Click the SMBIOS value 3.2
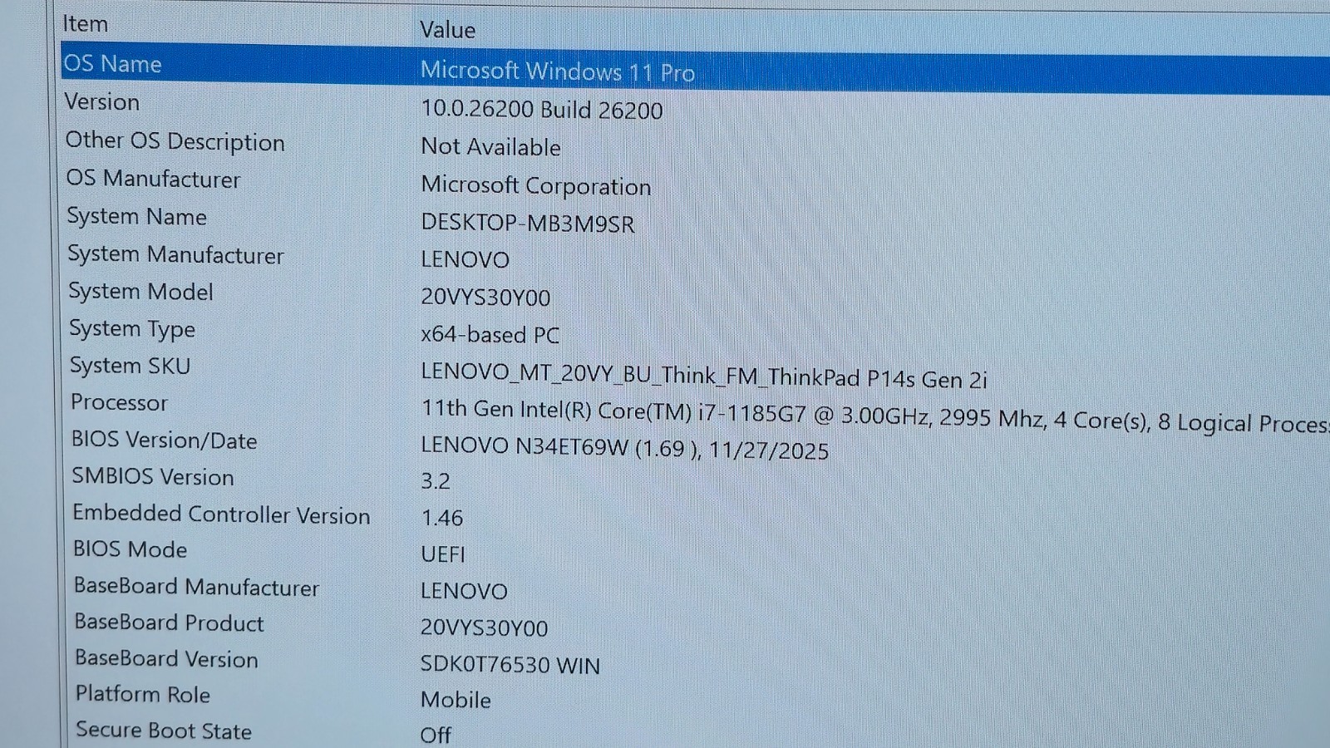1330x748 pixels. click(x=436, y=481)
